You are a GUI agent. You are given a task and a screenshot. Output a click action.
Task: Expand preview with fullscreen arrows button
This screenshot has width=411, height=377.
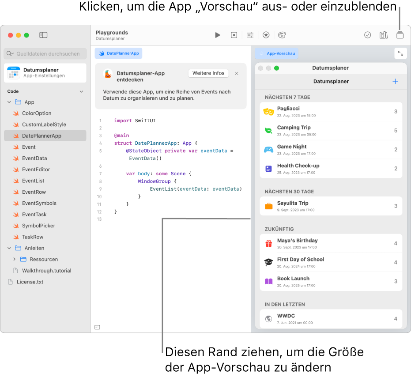(x=400, y=53)
